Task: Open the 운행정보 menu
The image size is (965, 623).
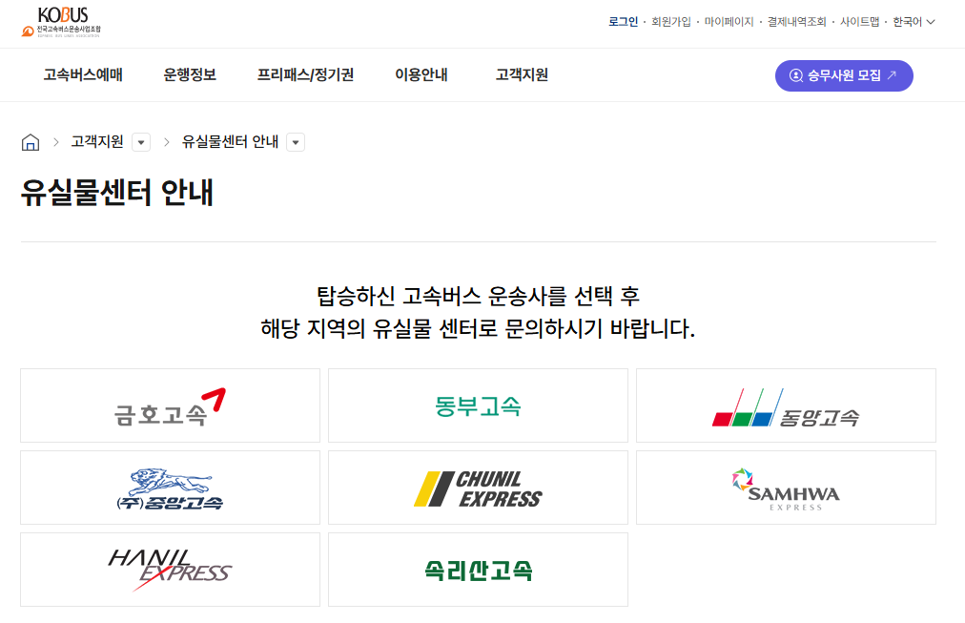Action: pyautogui.click(x=189, y=74)
